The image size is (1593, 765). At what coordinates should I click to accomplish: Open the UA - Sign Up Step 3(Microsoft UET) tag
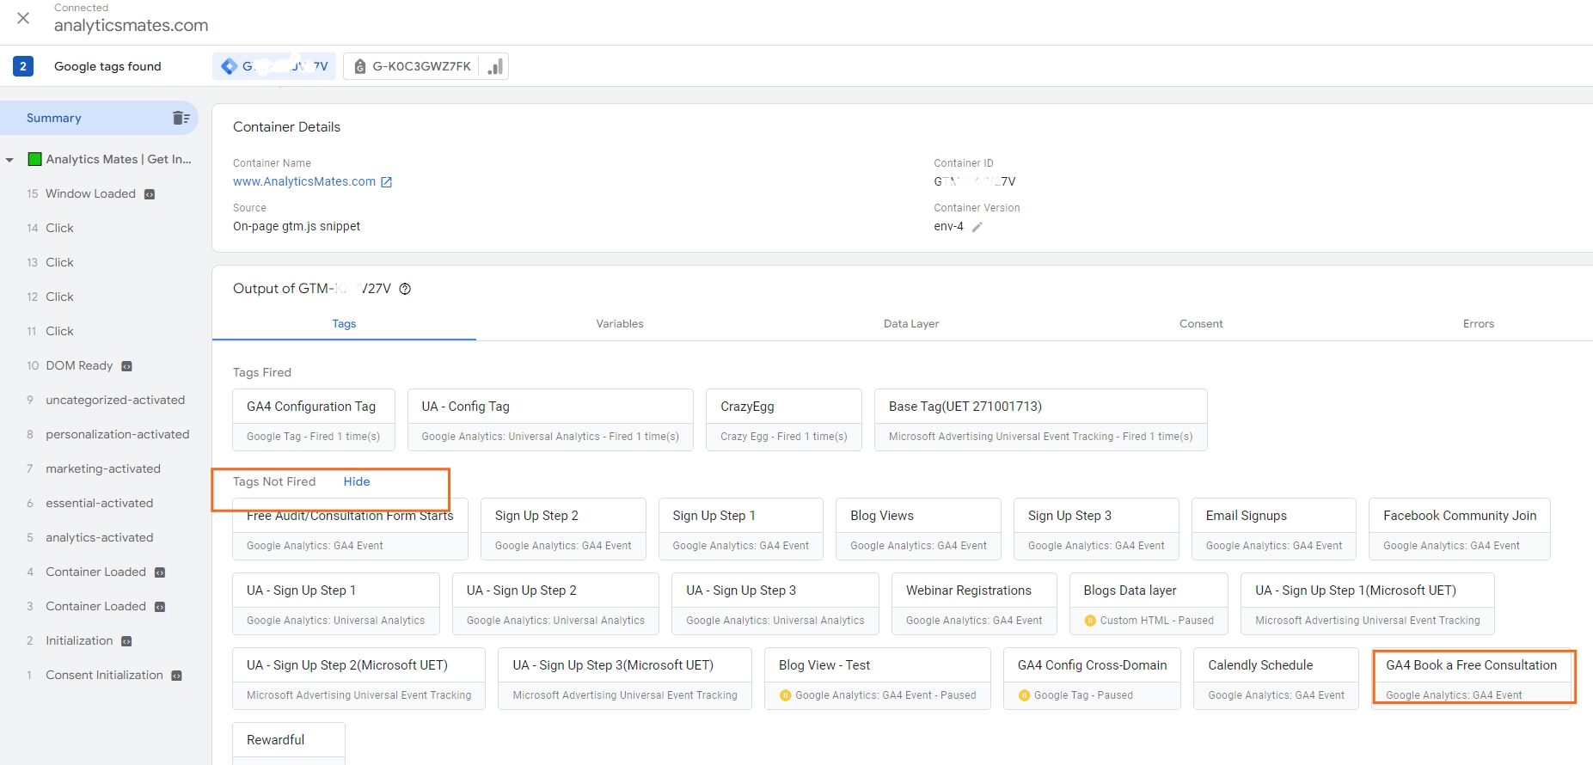coord(625,678)
